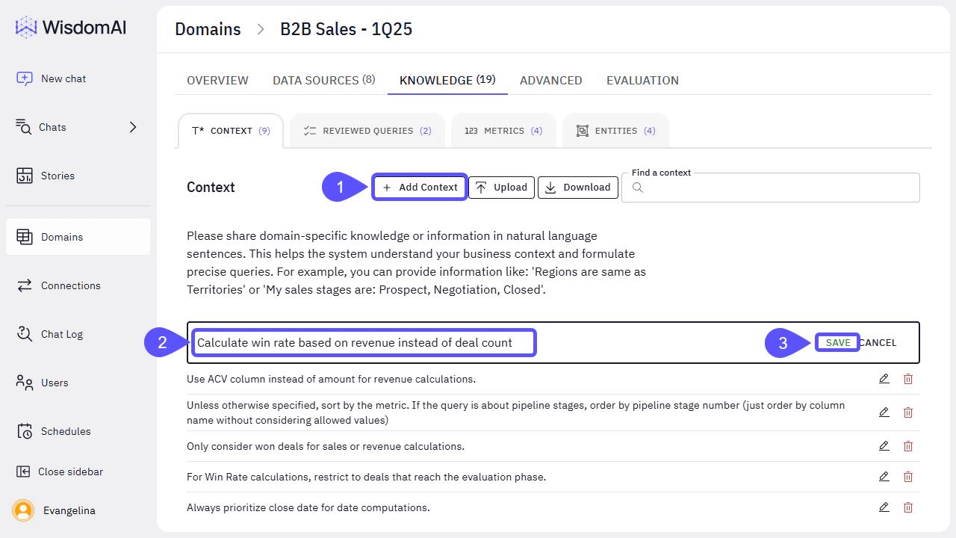
Task: Click the Add Context button
Action: point(420,187)
